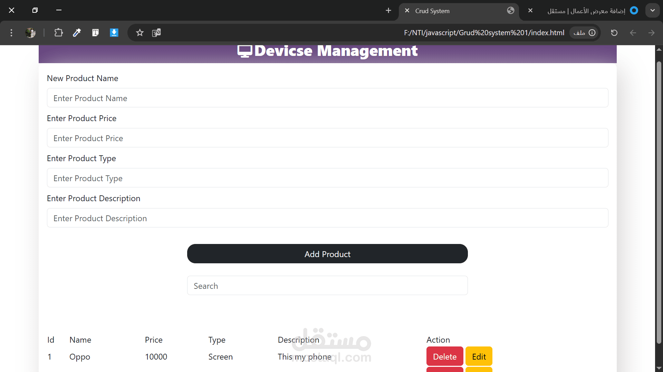
Task: Click the Id column header
Action: 51,340
